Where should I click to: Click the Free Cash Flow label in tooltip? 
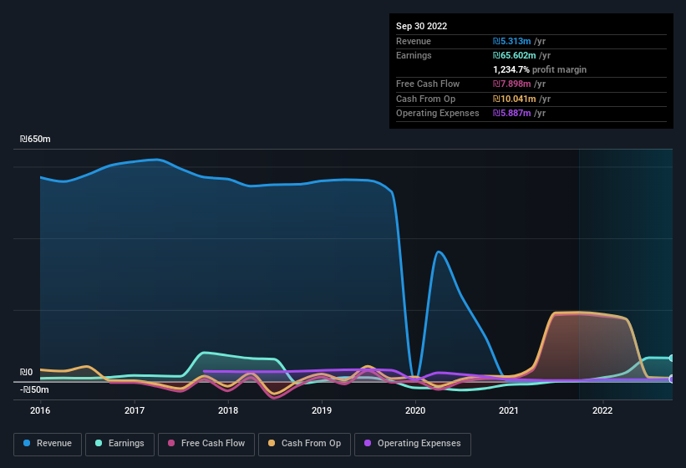tap(428, 84)
